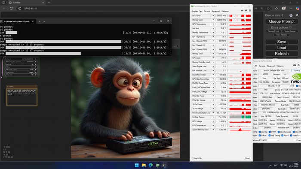Click GPU-Z Sensors window screenshot camera icon
Viewport: 301px width, 169px height.
point(242,11)
